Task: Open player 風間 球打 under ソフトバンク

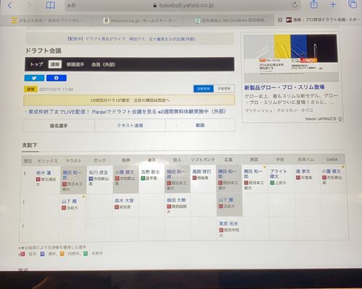Action: [x=202, y=171]
